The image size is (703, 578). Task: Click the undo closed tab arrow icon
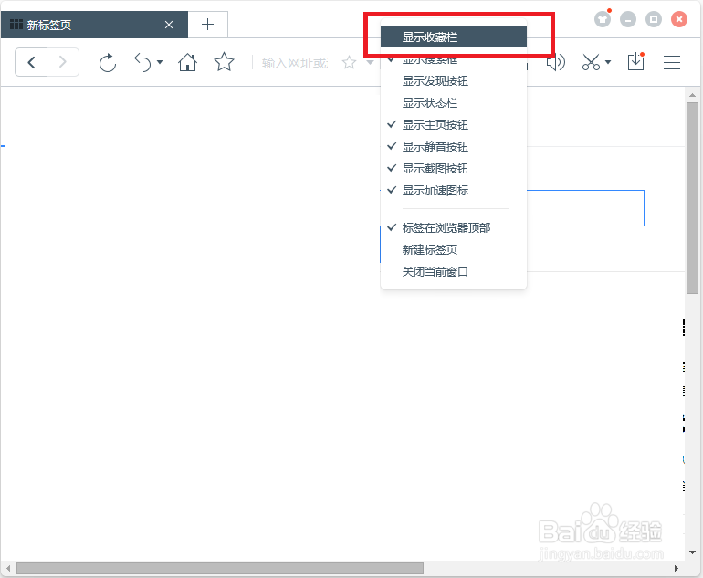point(143,62)
